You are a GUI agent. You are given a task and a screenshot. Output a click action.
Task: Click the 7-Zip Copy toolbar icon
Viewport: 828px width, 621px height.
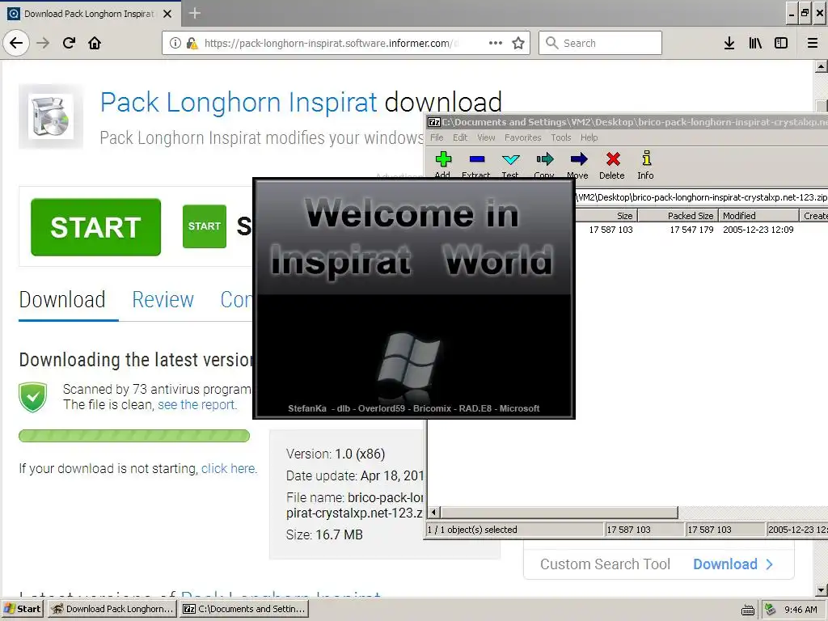tap(544, 165)
